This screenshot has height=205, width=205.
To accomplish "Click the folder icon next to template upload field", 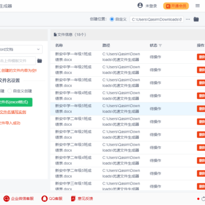I will [39, 61].
